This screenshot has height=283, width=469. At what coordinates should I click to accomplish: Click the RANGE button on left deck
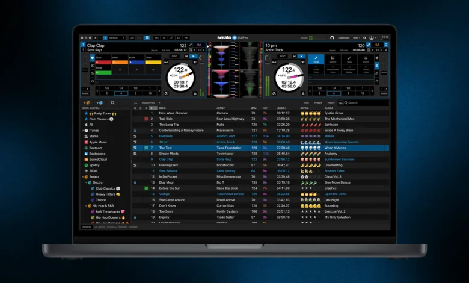(85, 93)
